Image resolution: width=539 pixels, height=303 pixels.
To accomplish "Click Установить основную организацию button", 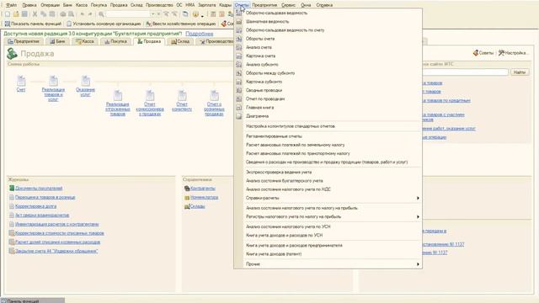I will click(104, 24).
